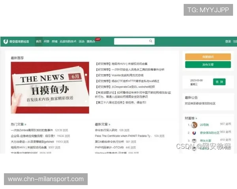The height and width of the screenshot is (189, 237).
Task: Open the 带头大哥 user avatar
Action: click(194, 141)
